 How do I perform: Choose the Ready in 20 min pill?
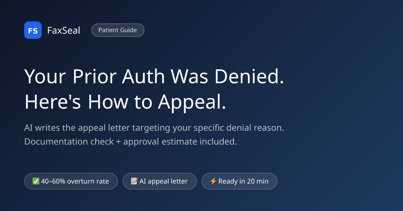click(239, 181)
